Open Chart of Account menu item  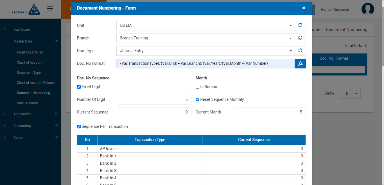click(30, 63)
